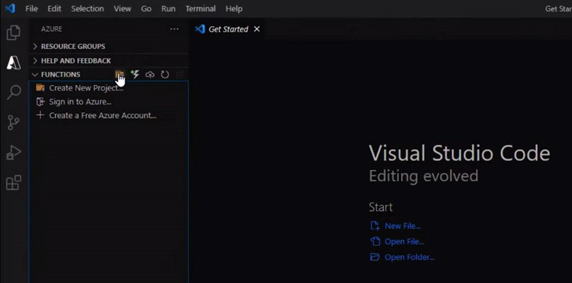Close the Get Started tab
572x283 pixels.
(x=257, y=29)
